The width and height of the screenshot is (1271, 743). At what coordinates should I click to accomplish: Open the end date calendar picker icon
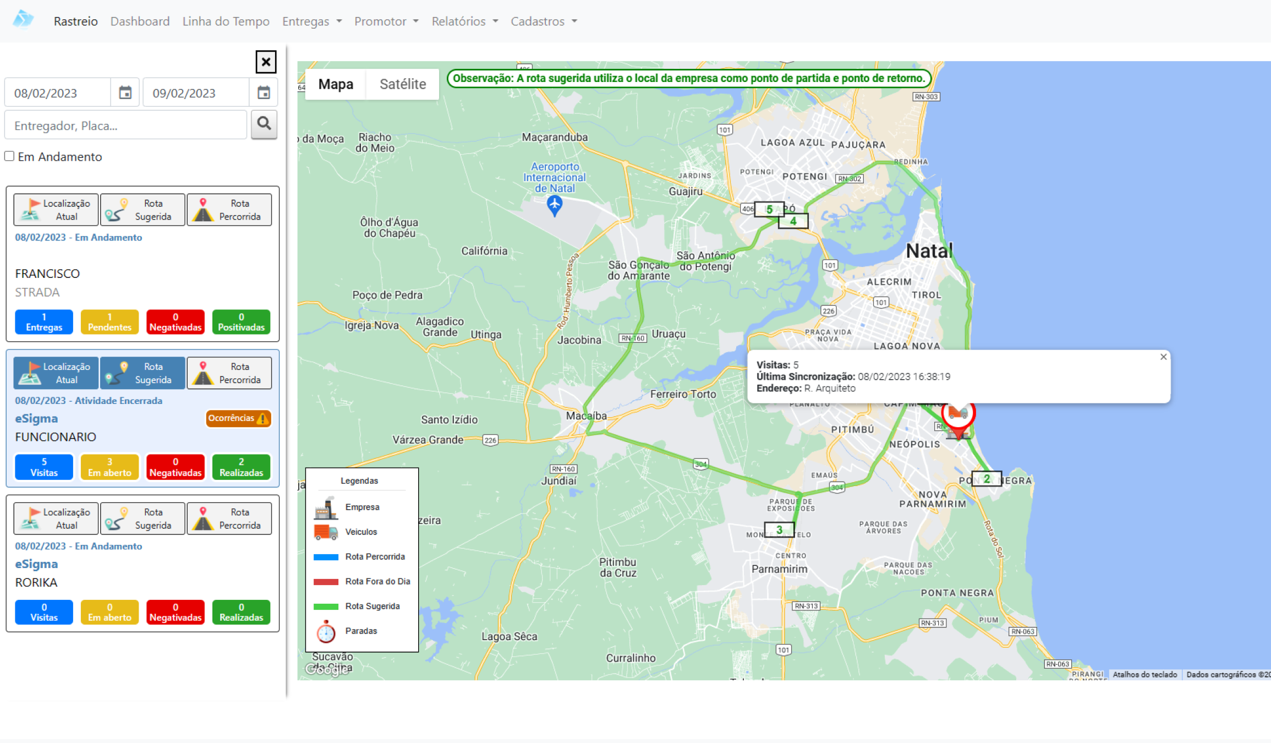(264, 92)
